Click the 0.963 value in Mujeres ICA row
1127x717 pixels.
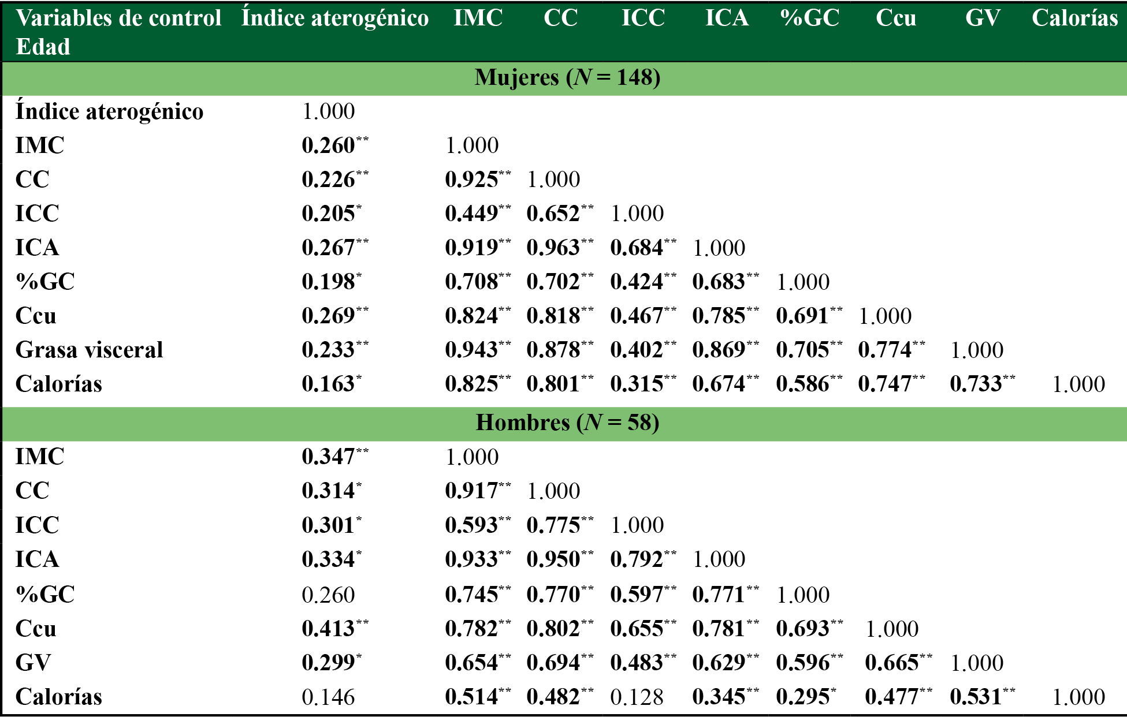[553, 248]
